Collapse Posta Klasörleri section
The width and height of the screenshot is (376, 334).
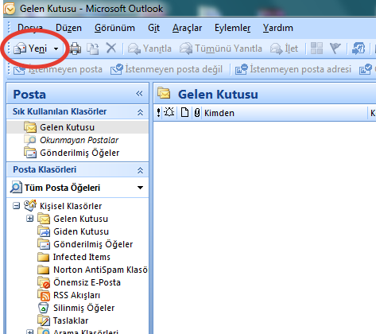[140, 170]
